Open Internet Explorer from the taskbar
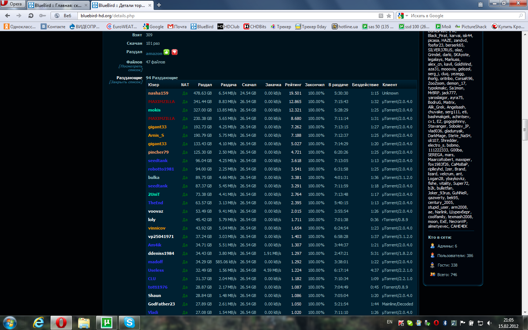The height and width of the screenshot is (330, 528). (38, 323)
